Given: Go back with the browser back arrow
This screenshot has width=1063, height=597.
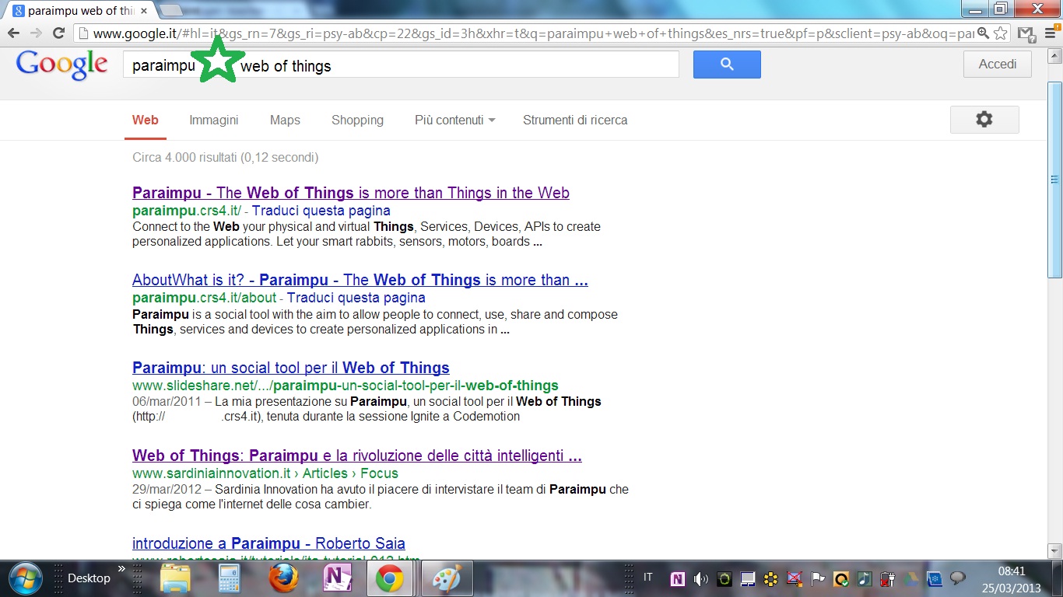Looking at the screenshot, I should coord(13,33).
